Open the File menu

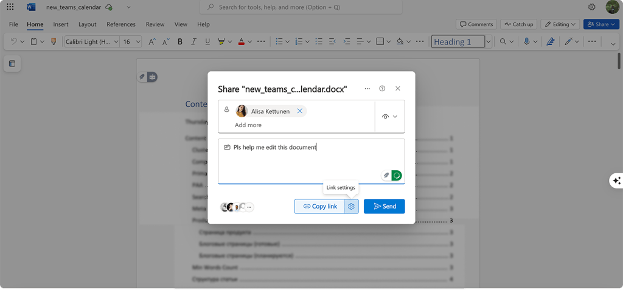13,24
